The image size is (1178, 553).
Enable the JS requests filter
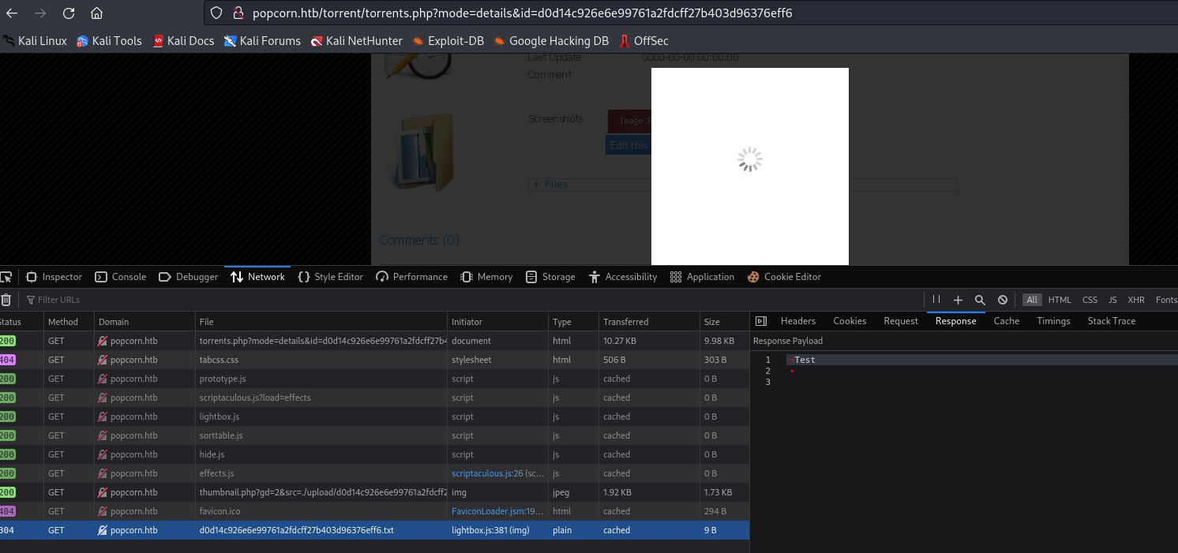point(1112,300)
